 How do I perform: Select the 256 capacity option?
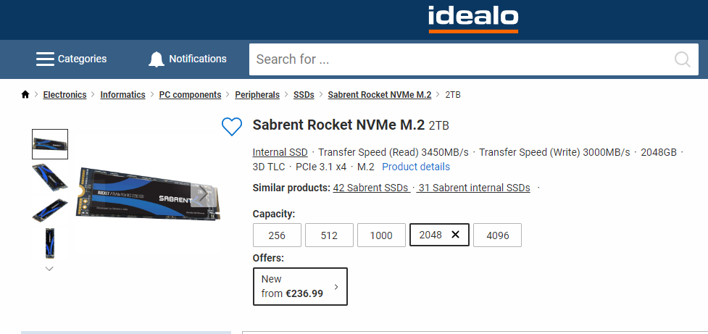(x=276, y=235)
